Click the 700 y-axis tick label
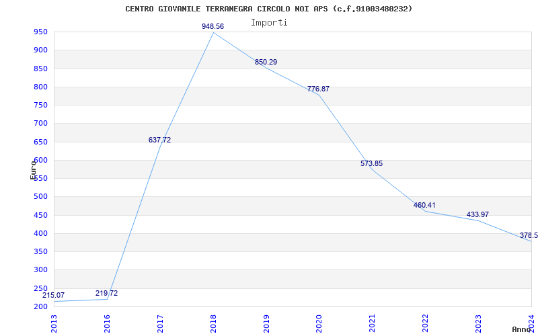Screen dimensions: 538x336 click(x=40, y=124)
